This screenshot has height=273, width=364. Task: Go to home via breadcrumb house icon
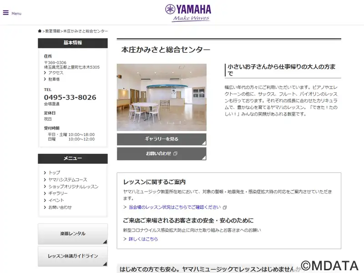click(x=40, y=31)
